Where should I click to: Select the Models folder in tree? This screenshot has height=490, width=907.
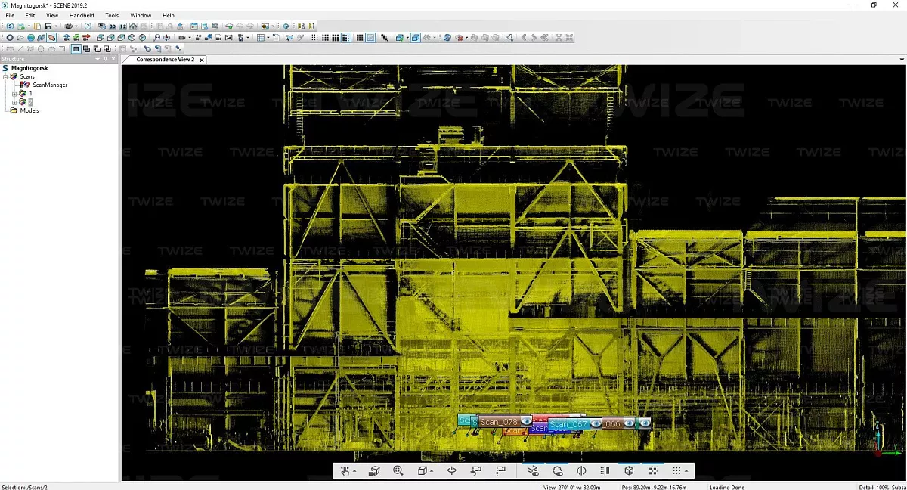[x=29, y=110]
